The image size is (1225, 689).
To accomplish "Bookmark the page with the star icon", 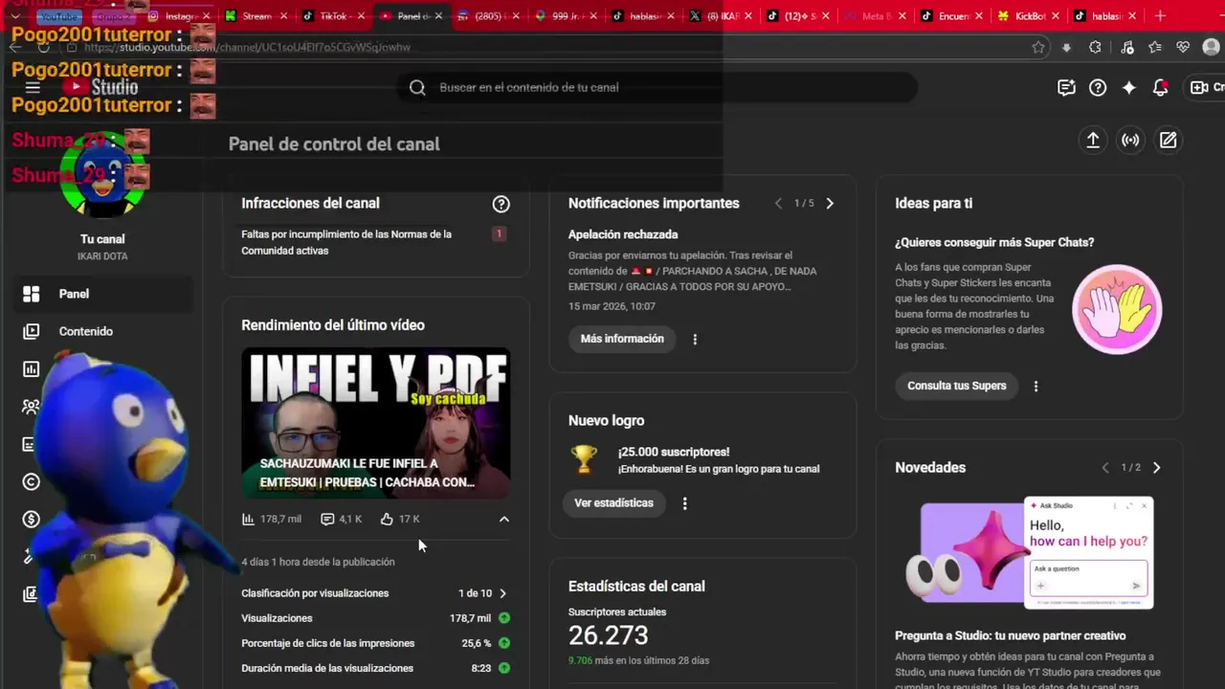I will [1038, 47].
